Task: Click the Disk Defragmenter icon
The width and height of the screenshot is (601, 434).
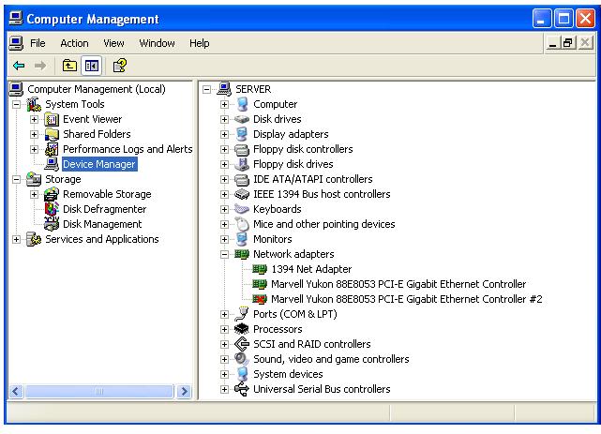Action: 52,209
